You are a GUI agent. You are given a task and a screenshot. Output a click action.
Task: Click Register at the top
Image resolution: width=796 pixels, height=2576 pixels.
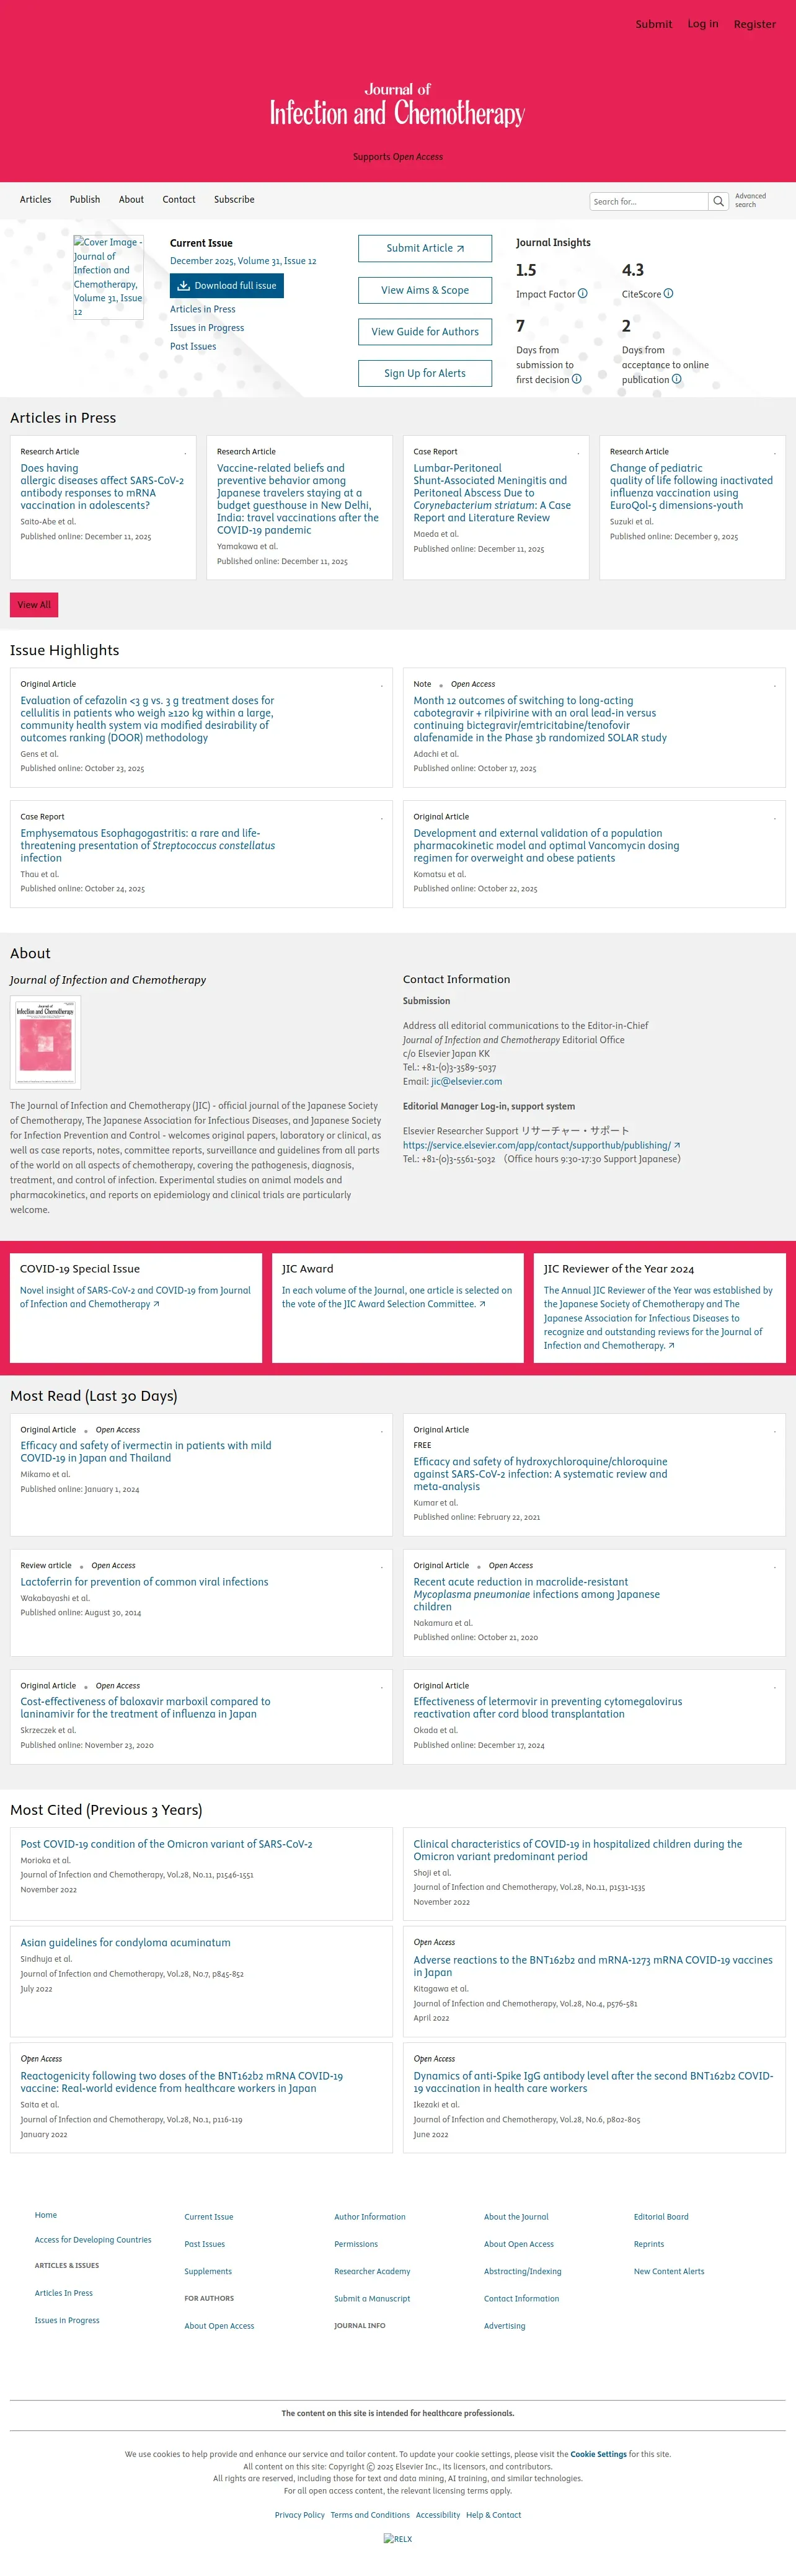pos(755,24)
